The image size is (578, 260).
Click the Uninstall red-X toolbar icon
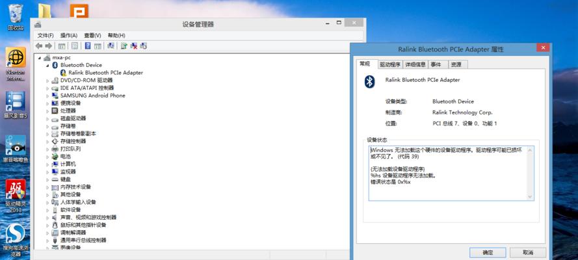tap(134, 46)
